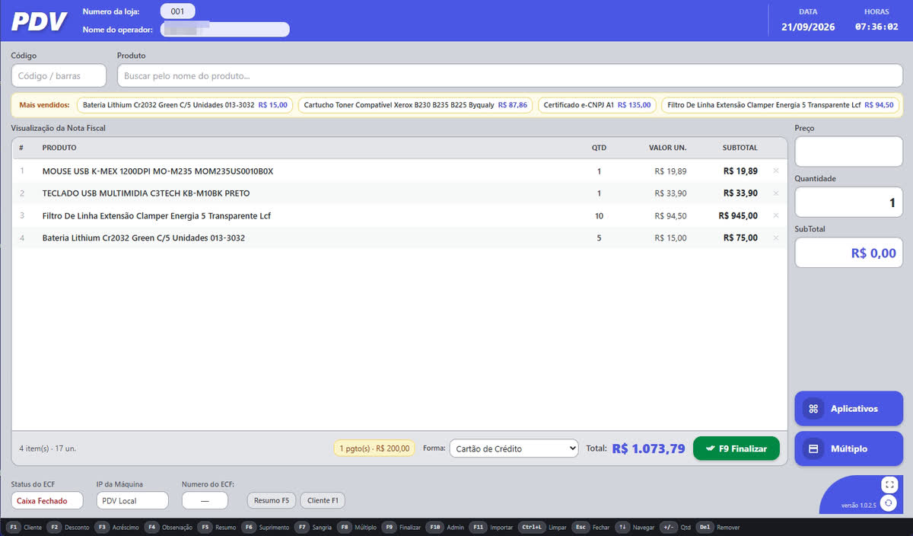Select row TECLADO USB MULTIMIDIA C3TECH
This screenshot has height=536, width=913.
pos(399,193)
